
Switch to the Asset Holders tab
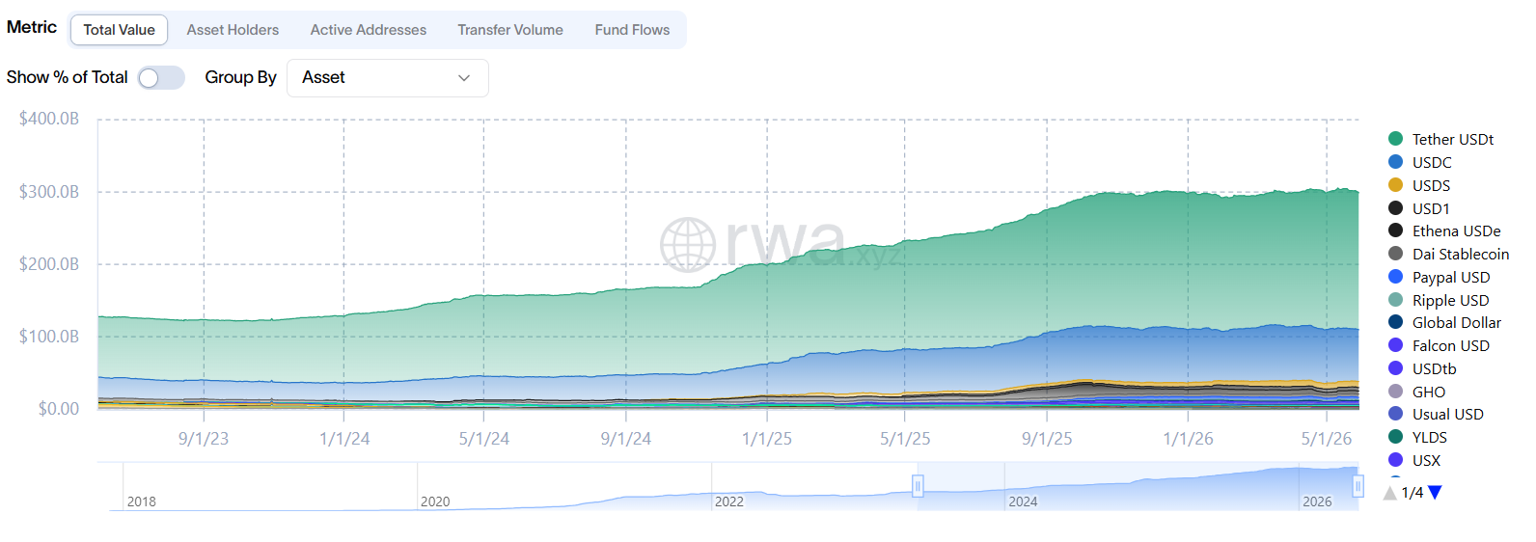tap(233, 30)
